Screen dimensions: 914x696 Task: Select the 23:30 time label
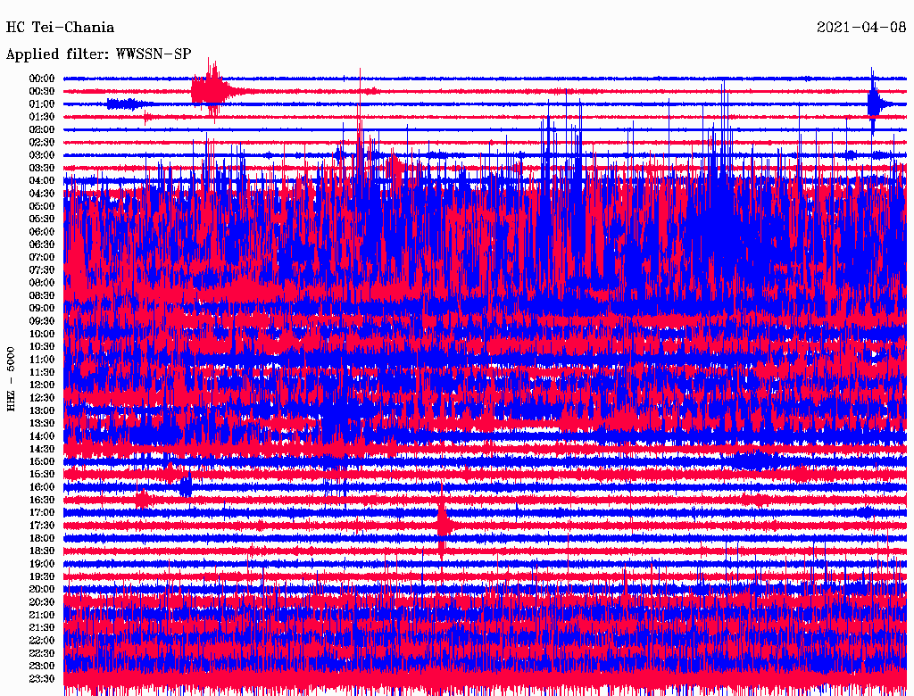click(x=43, y=679)
